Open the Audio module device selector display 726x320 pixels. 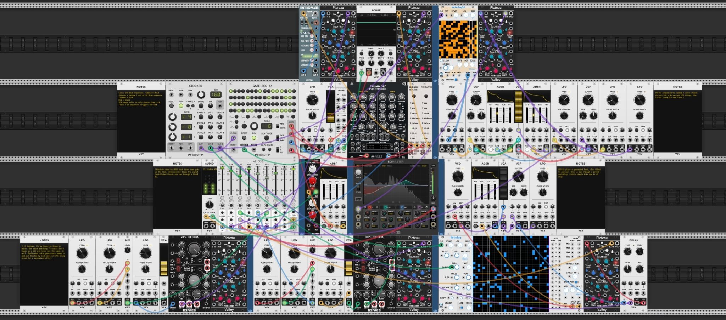(209, 169)
